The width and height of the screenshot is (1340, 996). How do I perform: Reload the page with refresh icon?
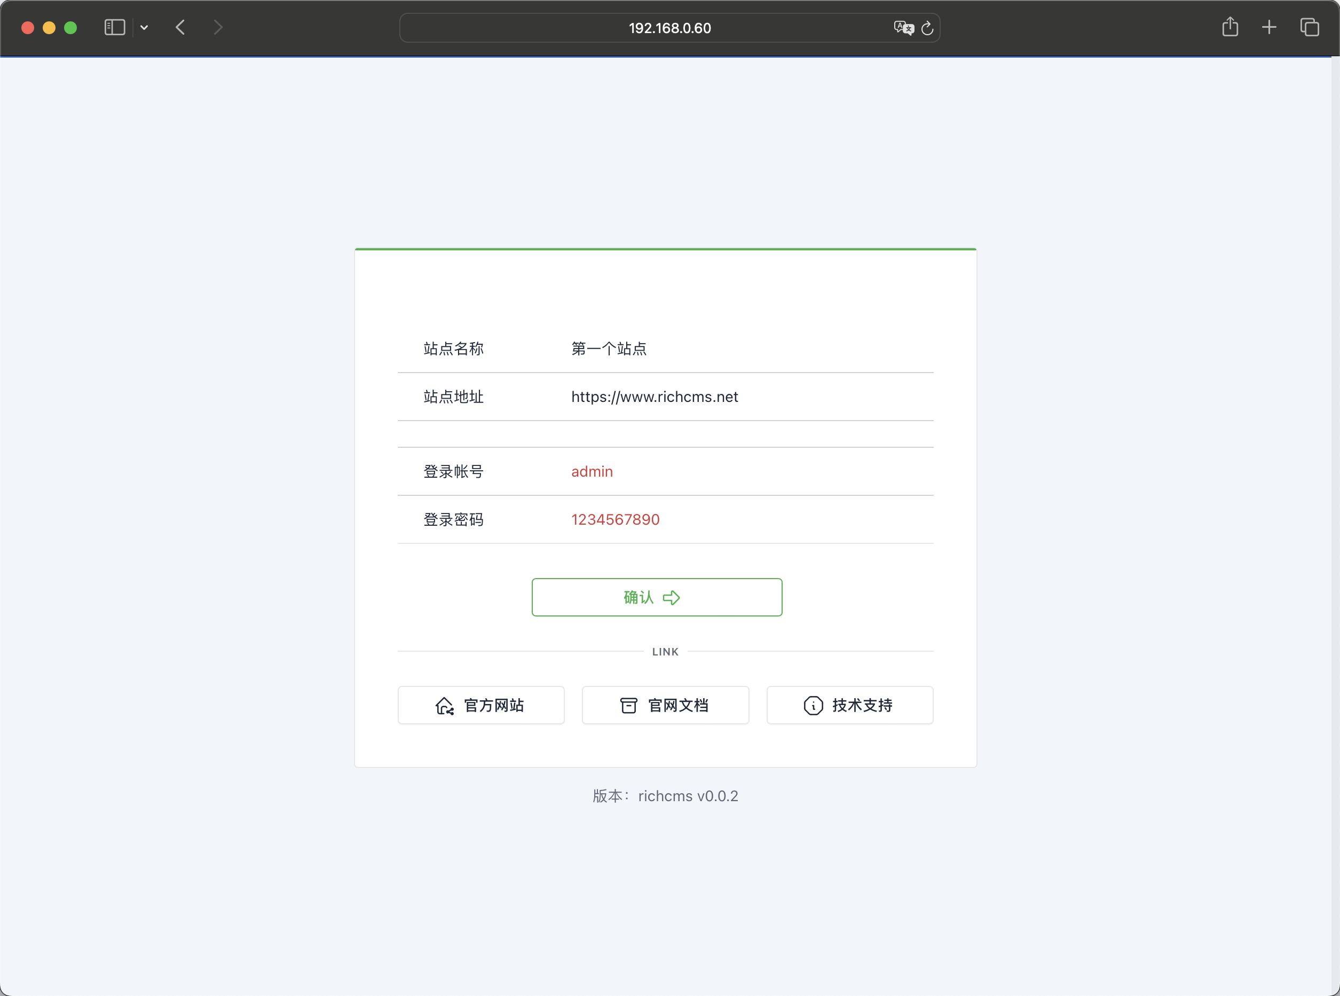click(927, 28)
